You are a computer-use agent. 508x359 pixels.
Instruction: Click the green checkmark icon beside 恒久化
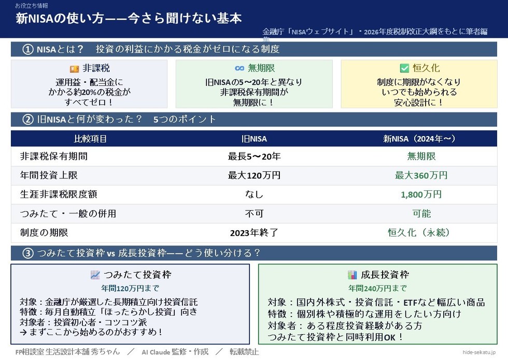point(404,68)
